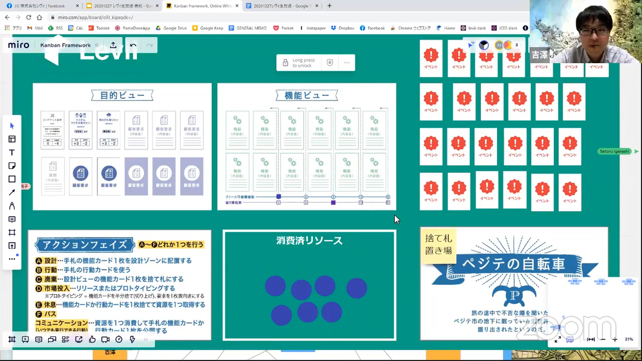
Task: Reload the page
Action: point(29,17)
